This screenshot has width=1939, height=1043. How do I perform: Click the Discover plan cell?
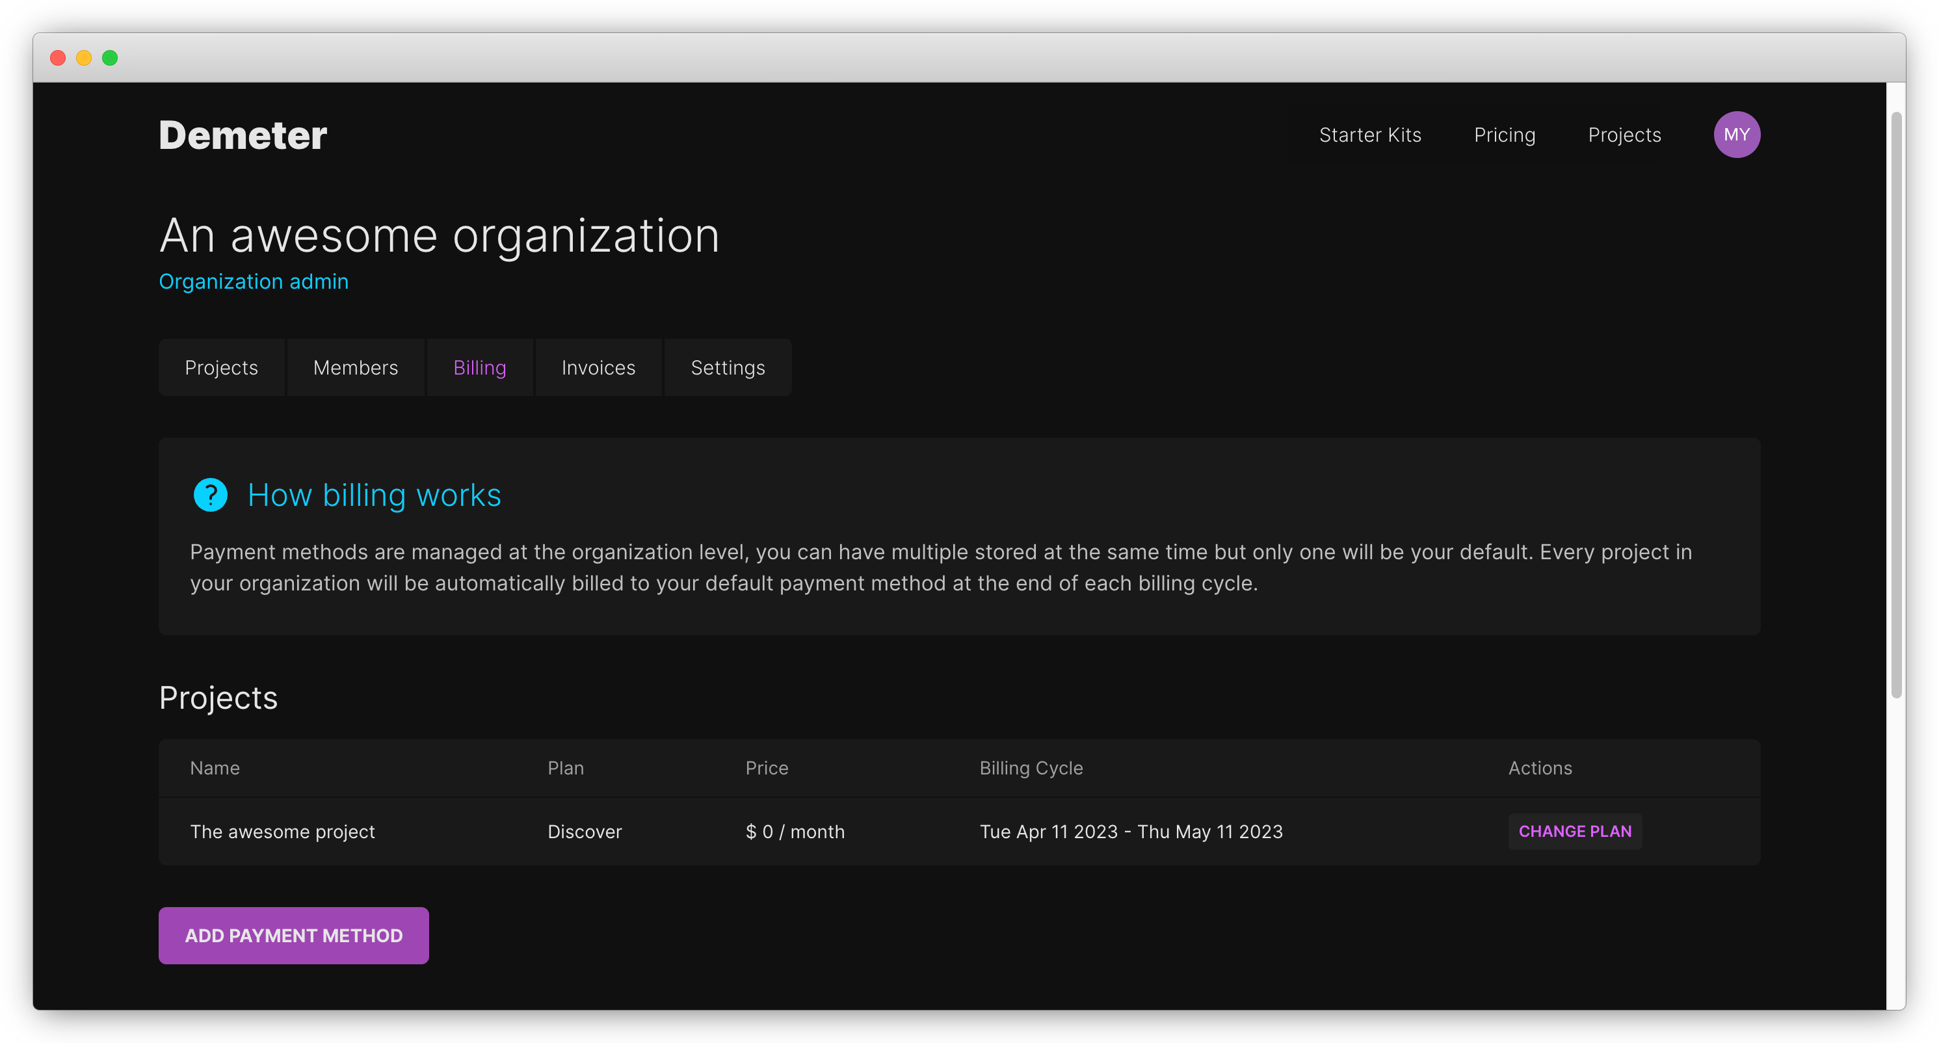584,832
